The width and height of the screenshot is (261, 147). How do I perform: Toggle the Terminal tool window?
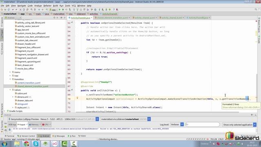tap(9, 136)
